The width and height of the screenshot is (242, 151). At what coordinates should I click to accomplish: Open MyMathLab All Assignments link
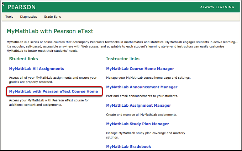coord(36,69)
